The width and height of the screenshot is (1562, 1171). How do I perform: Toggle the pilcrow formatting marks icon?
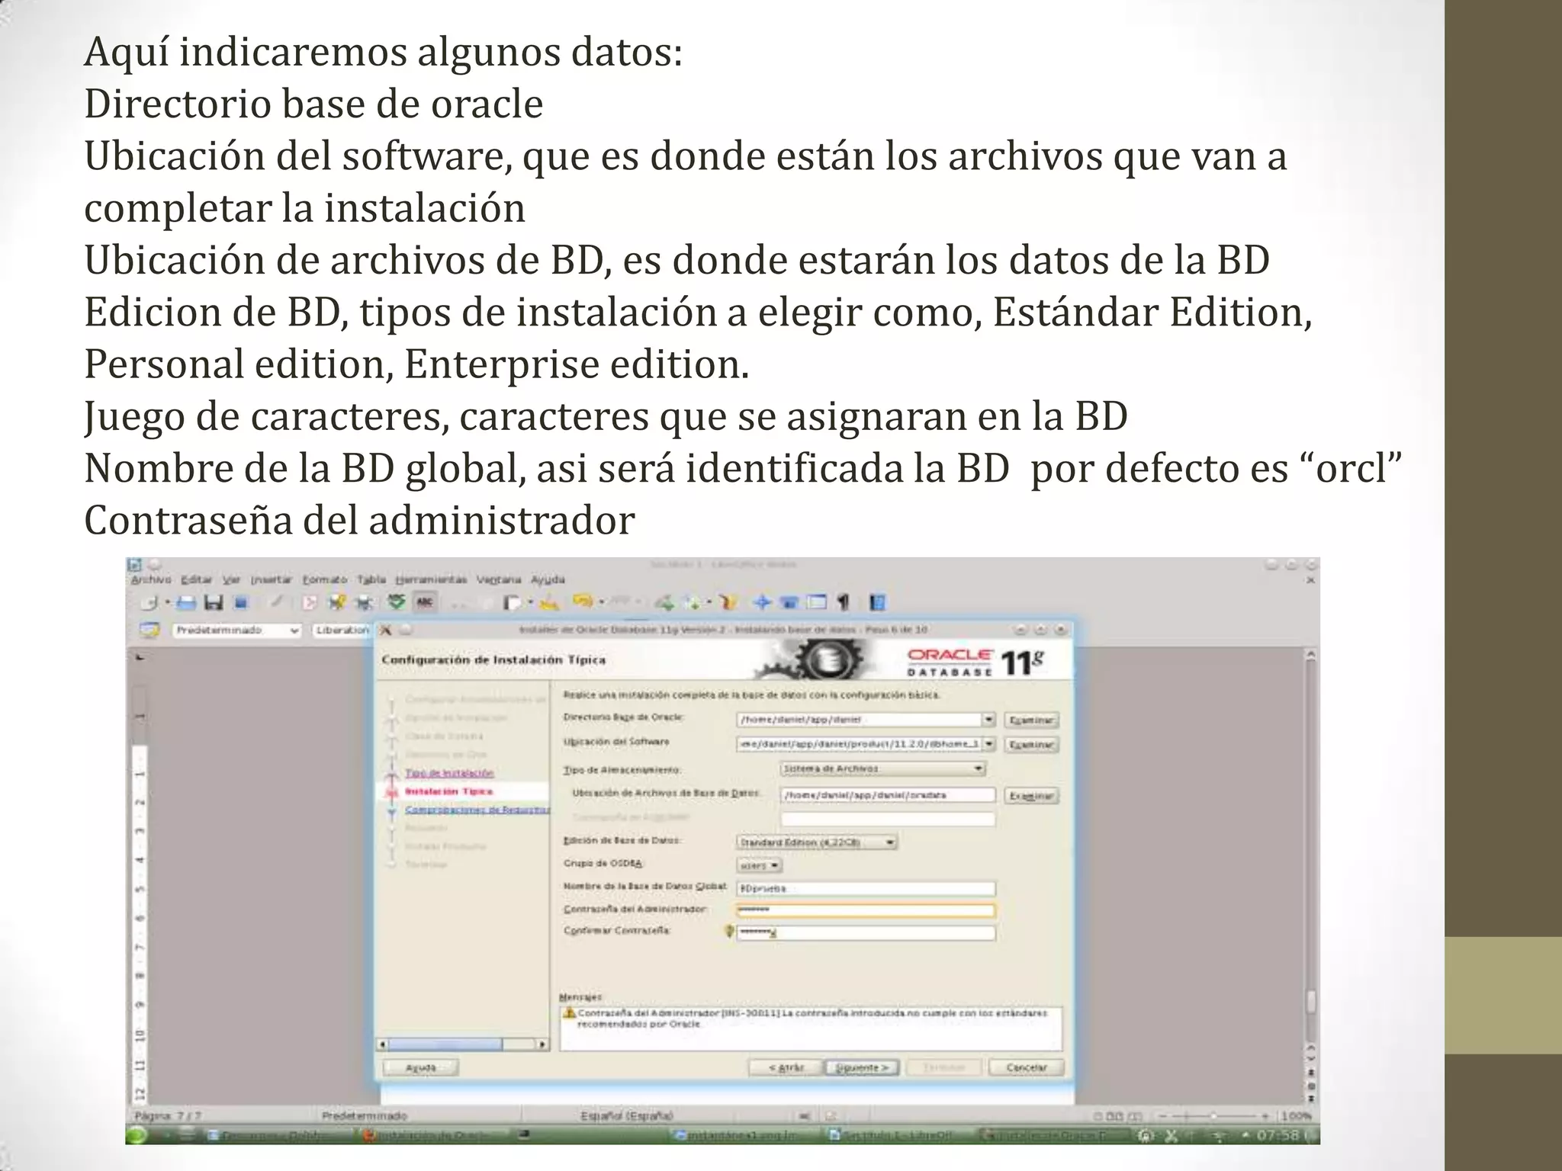844,602
